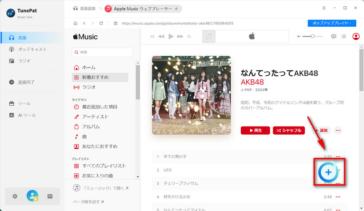
Task: Click the blue add-to-list plus button
Action: point(328,172)
